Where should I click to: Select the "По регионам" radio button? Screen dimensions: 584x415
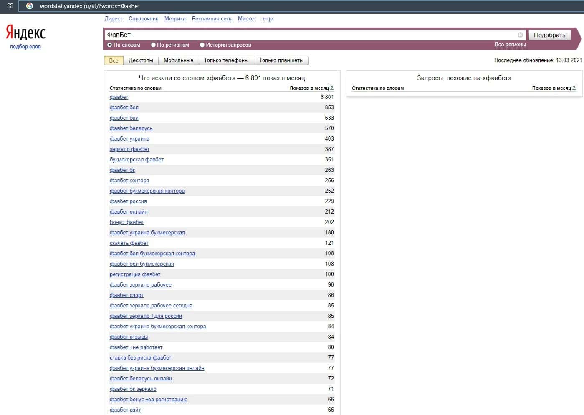[153, 45]
